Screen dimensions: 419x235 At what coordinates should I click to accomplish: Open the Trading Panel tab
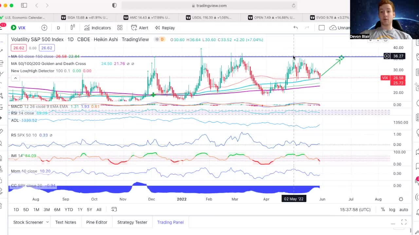coord(170,222)
